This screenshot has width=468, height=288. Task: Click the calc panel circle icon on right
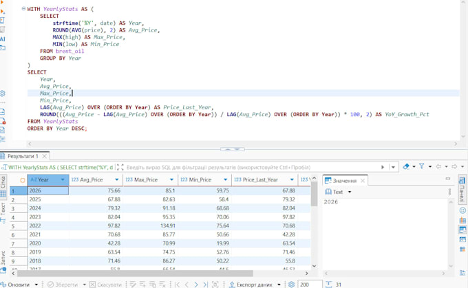click(462, 210)
